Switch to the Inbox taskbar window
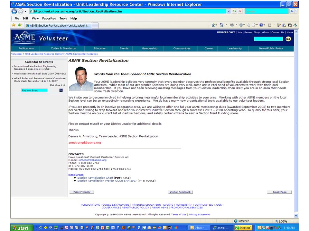Image resolution: width=309 pixels, height=231 pixels. 199,228
